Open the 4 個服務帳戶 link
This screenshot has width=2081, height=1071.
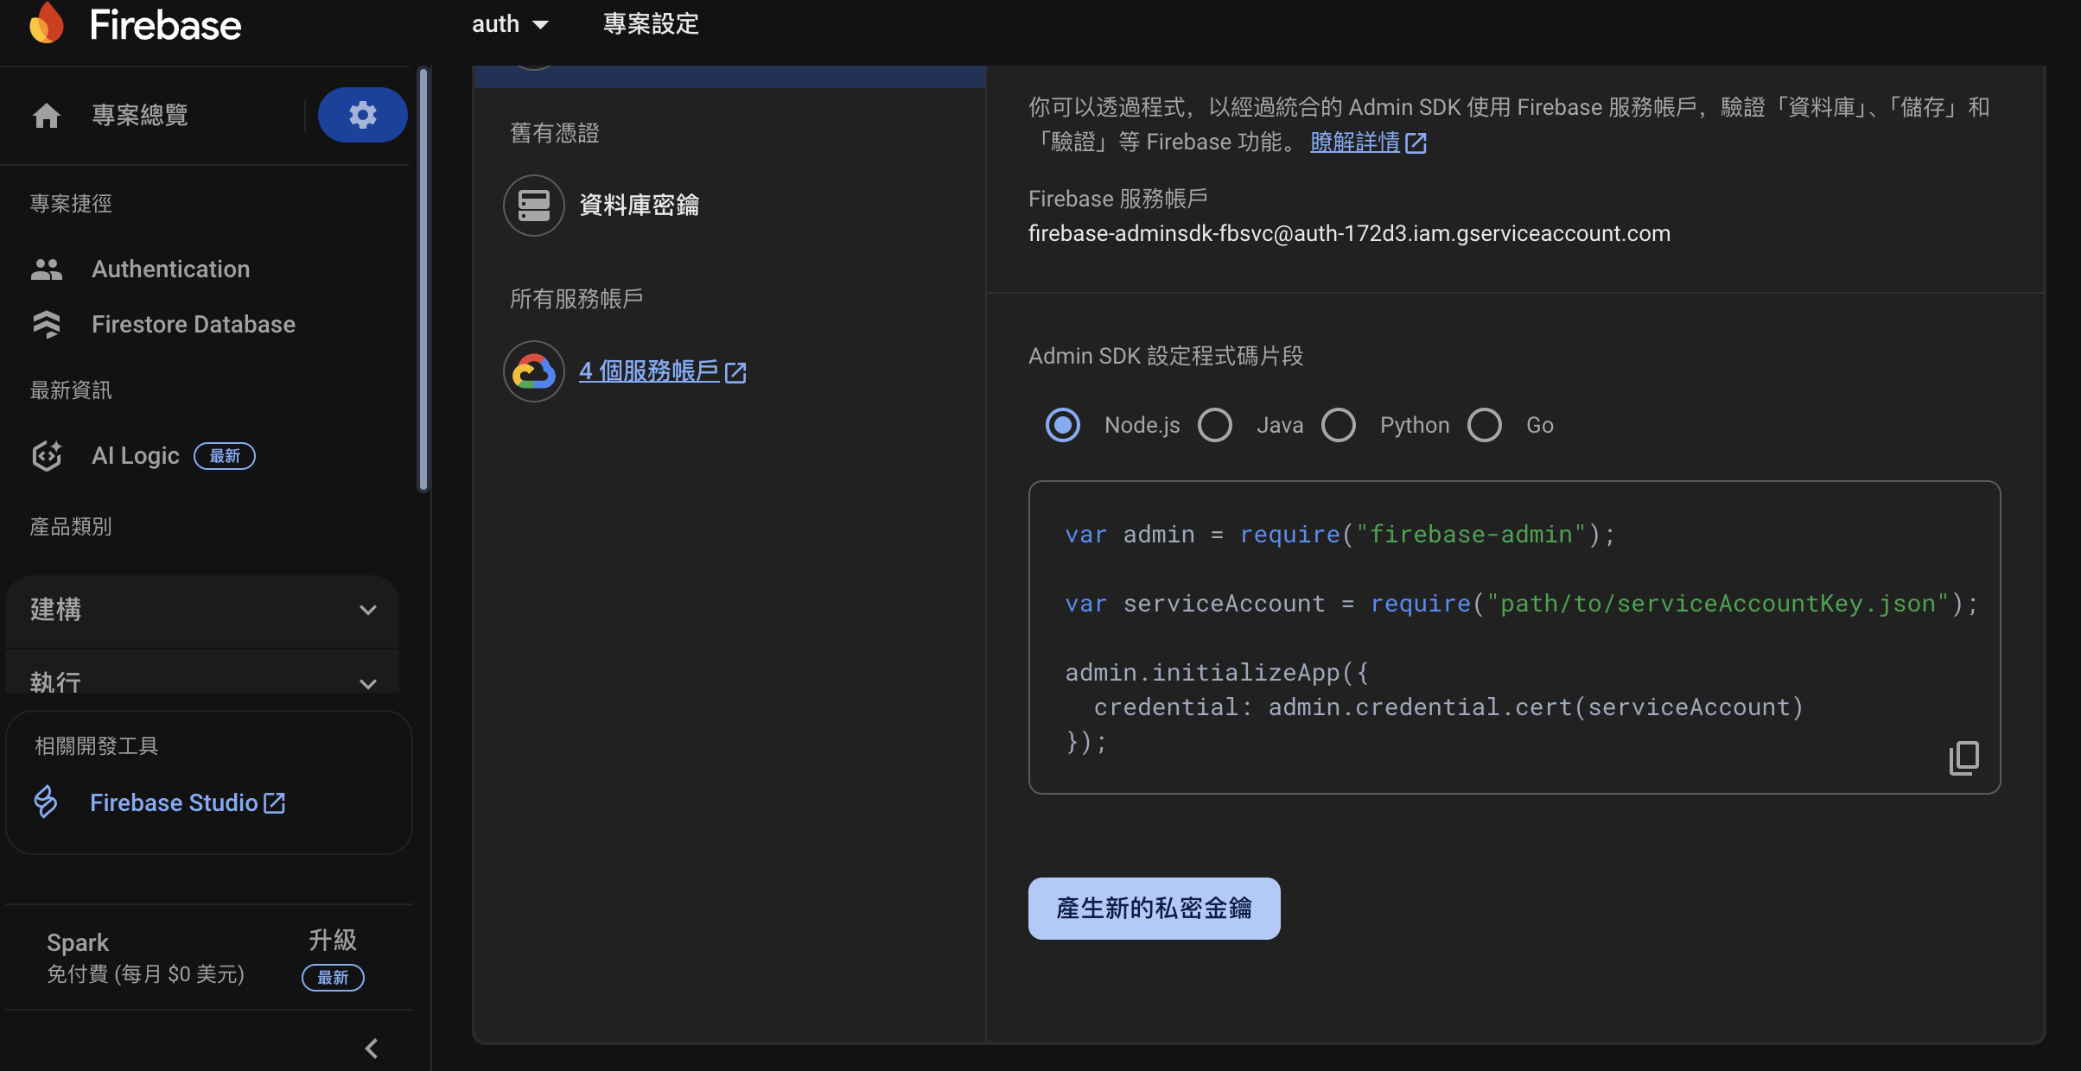649,371
